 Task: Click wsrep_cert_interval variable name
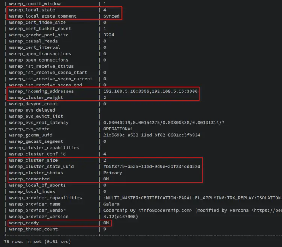pyautogui.click(x=35, y=47)
